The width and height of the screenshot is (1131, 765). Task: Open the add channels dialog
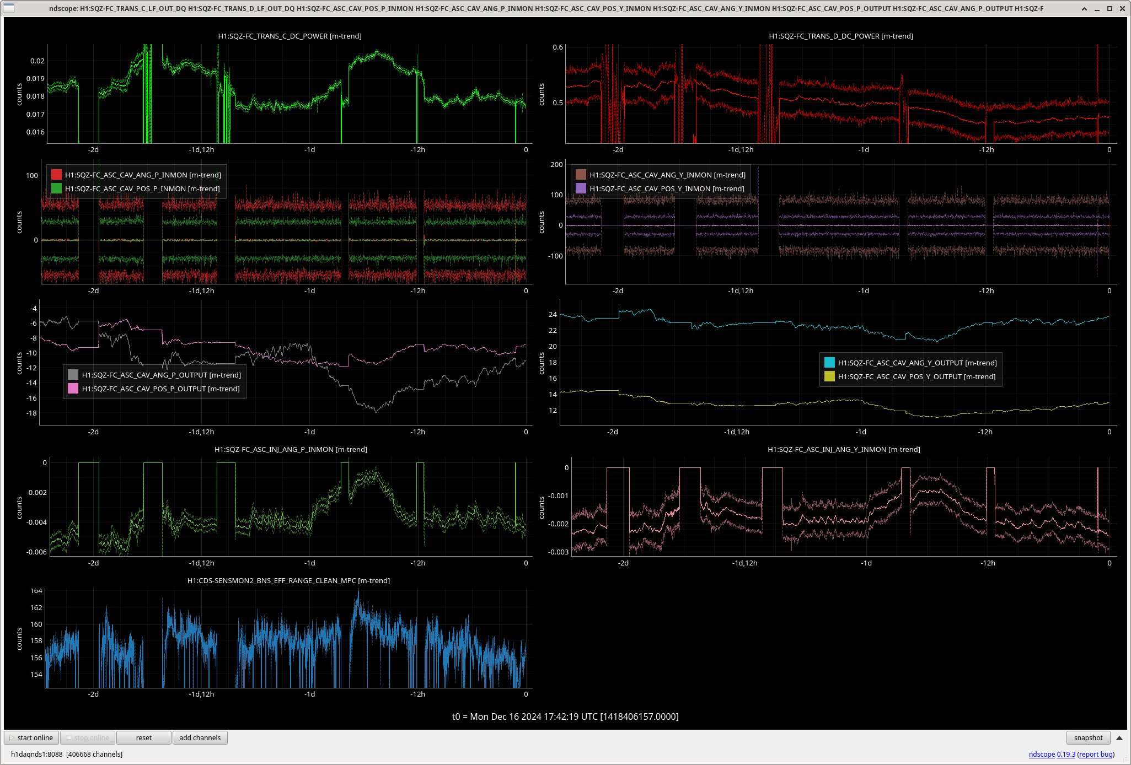[200, 737]
